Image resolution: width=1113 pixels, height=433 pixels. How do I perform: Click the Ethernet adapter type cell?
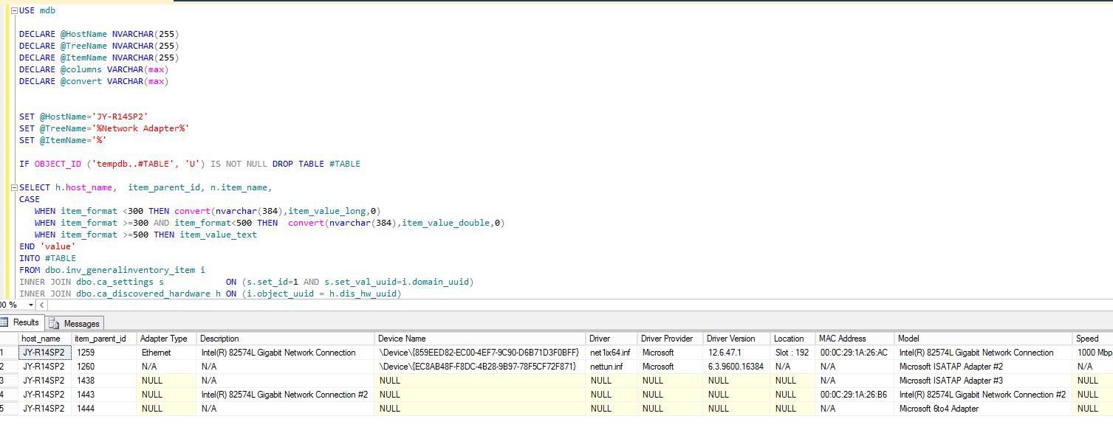156,353
